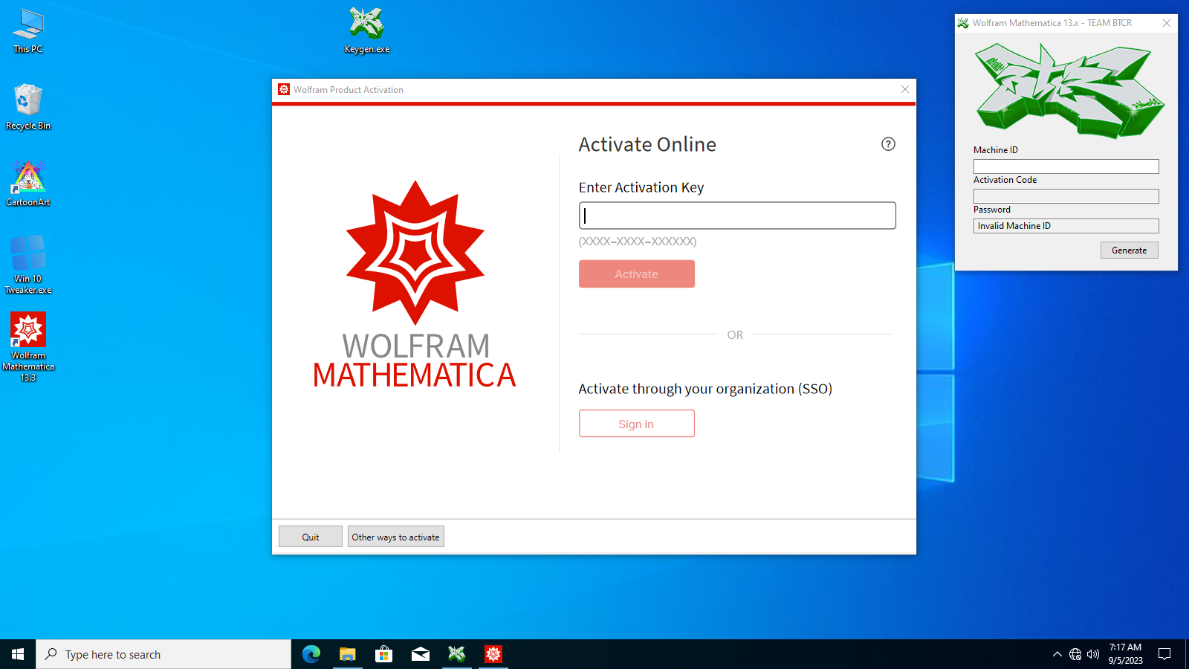
Task: Click the Activate through your organization (SSO) text
Action: point(705,389)
